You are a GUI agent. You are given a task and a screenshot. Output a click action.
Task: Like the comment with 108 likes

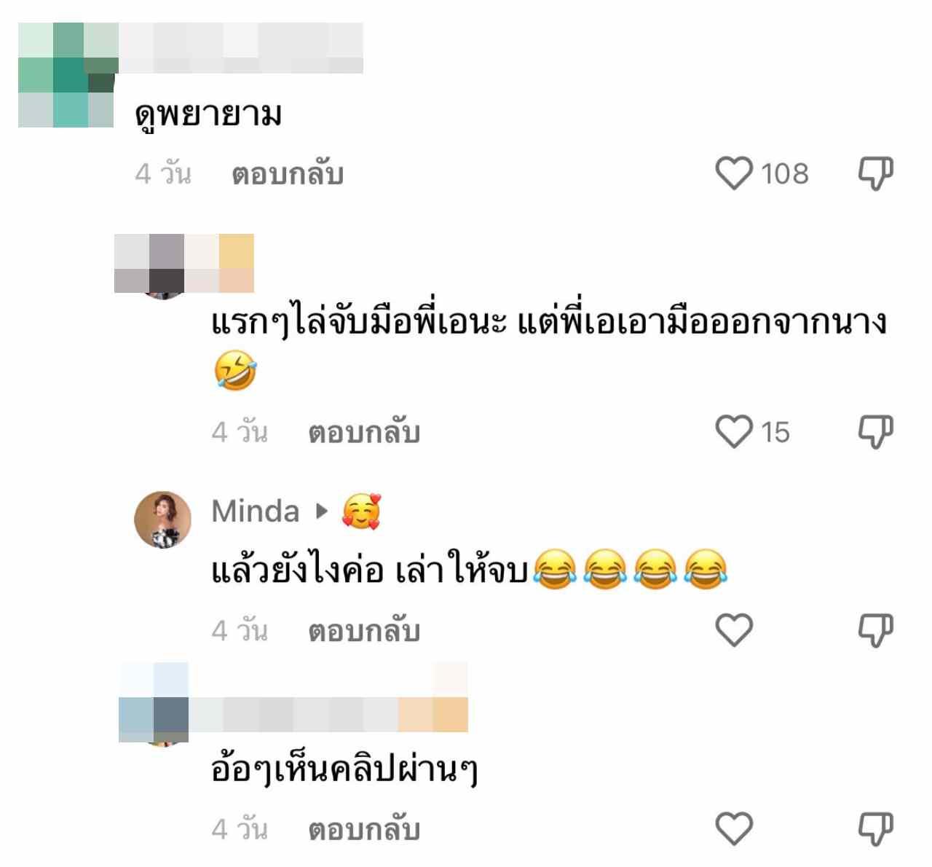pyautogui.click(x=734, y=173)
